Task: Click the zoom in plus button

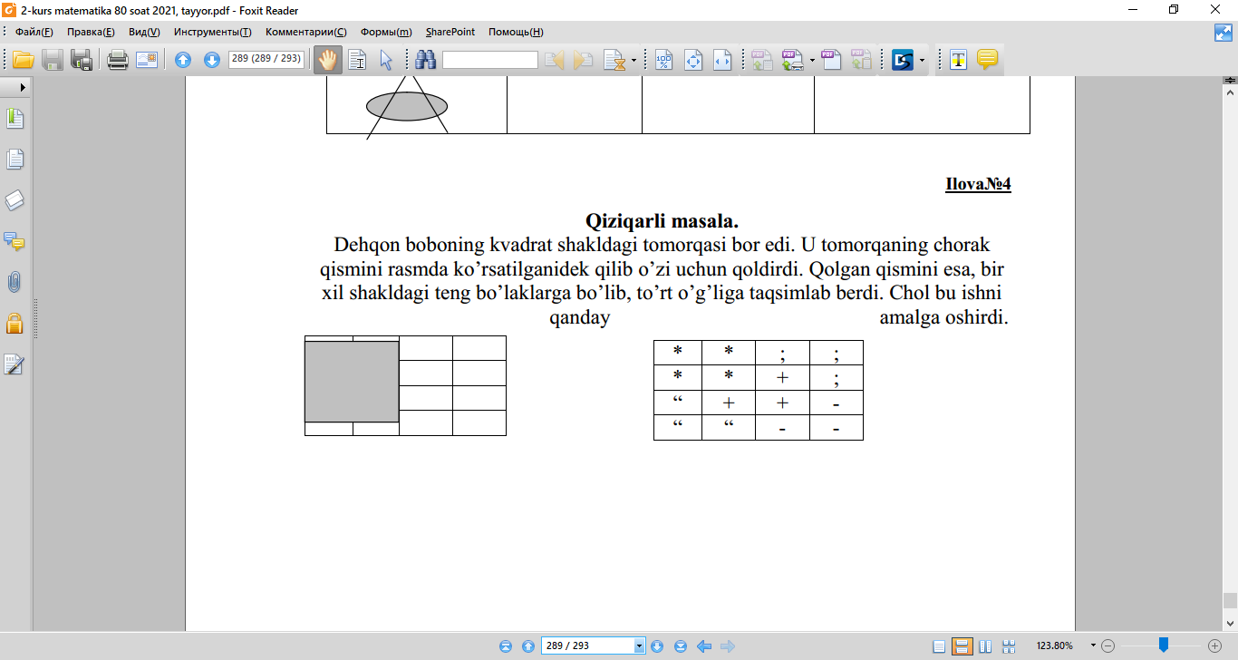Action: [x=1215, y=646]
